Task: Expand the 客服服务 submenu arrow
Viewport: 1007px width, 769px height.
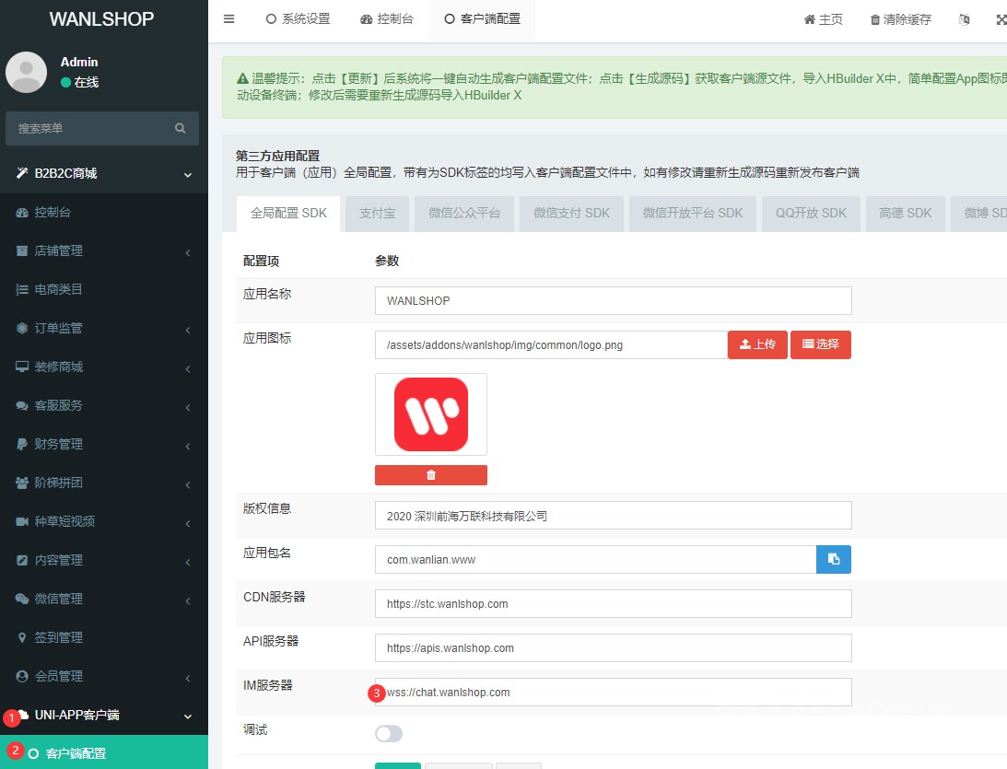Action: [188, 407]
